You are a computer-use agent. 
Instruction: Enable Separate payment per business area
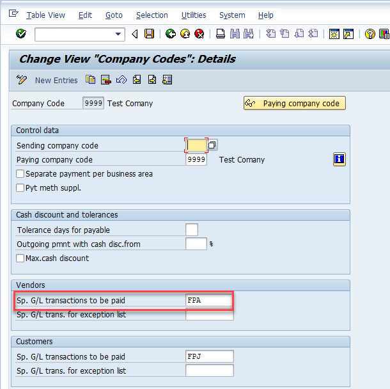pos(20,174)
